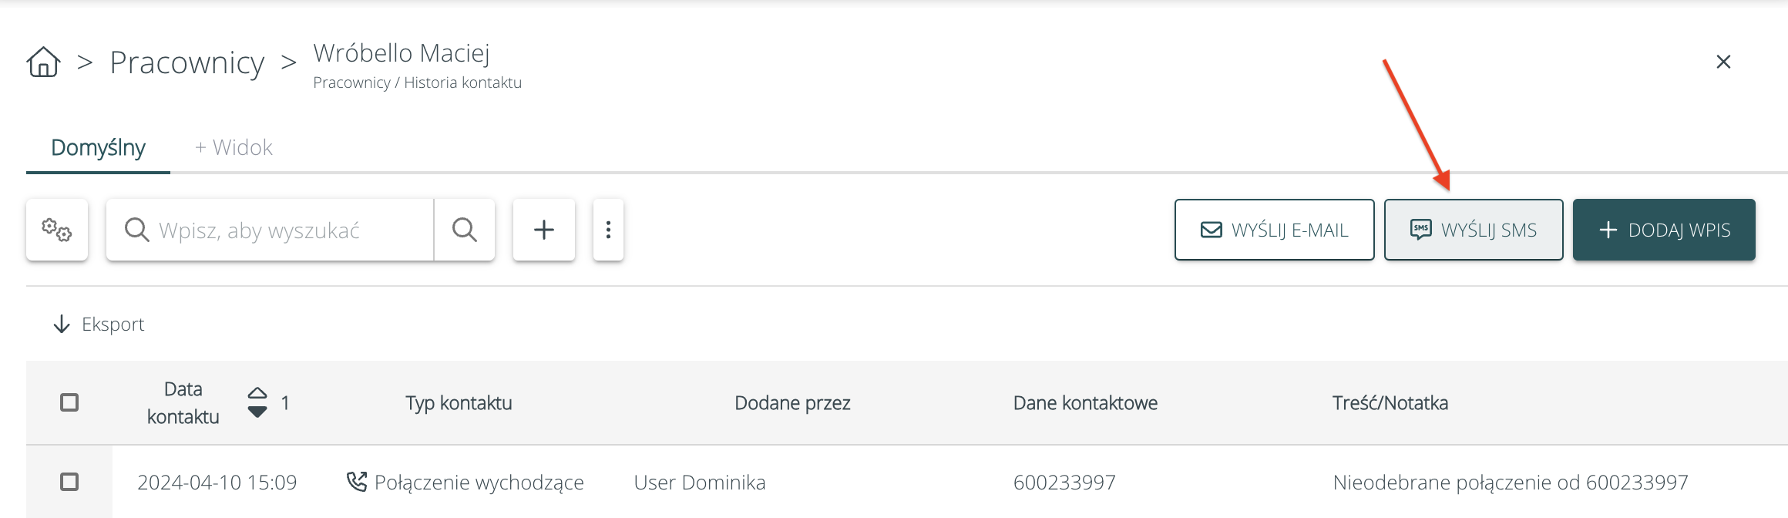
Task: Click the Dodane przez column header
Action: tap(792, 402)
